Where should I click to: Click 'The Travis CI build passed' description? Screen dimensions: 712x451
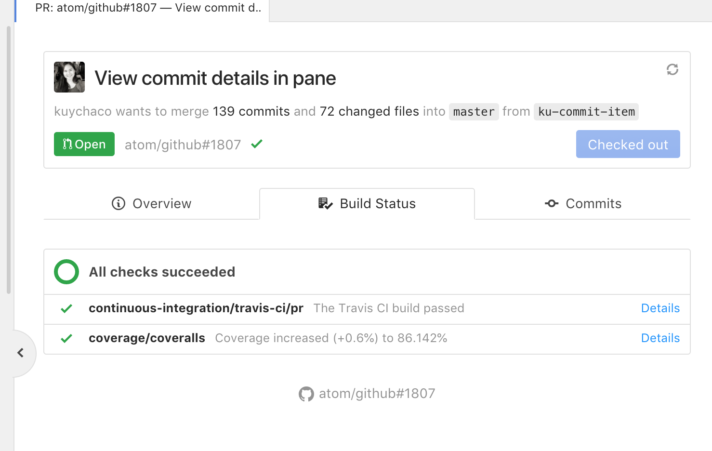coord(389,308)
